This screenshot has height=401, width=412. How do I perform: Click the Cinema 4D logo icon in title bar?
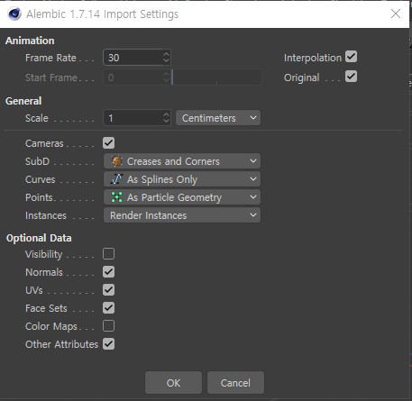point(14,14)
